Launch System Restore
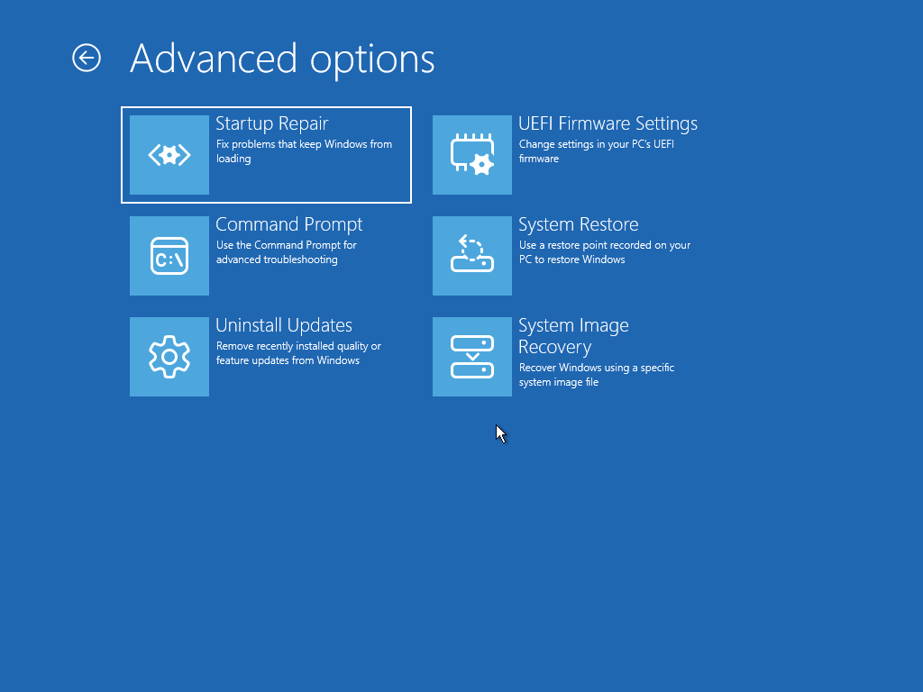 click(568, 255)
